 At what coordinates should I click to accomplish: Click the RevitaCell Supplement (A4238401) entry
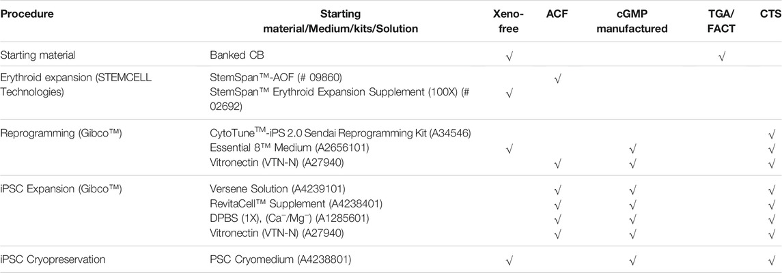click(x=281, y=203)
